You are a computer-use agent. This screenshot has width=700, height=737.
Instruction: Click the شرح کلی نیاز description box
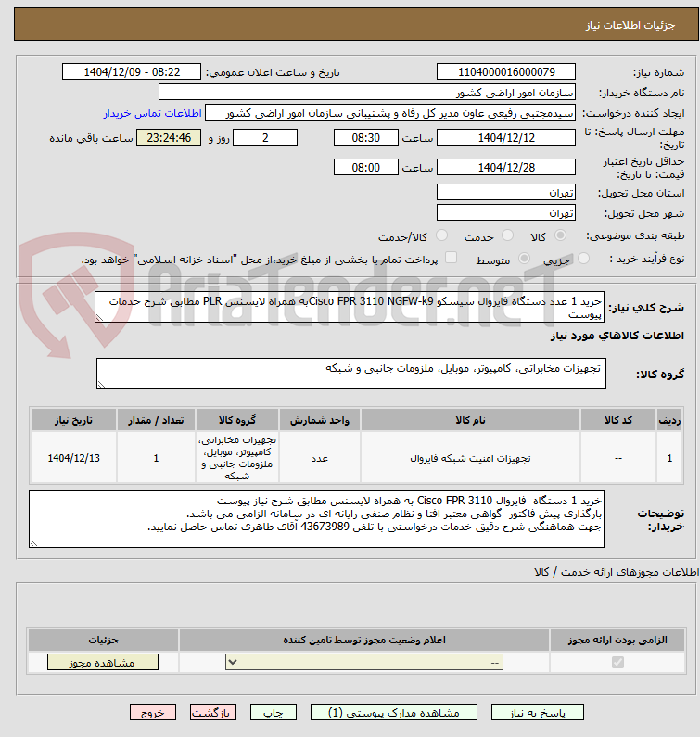point(350,307)
